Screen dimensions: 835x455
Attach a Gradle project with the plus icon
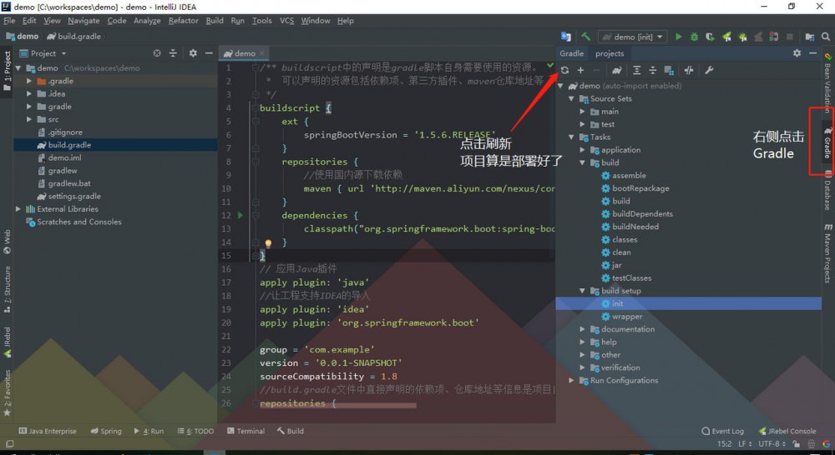click(580, 70)
